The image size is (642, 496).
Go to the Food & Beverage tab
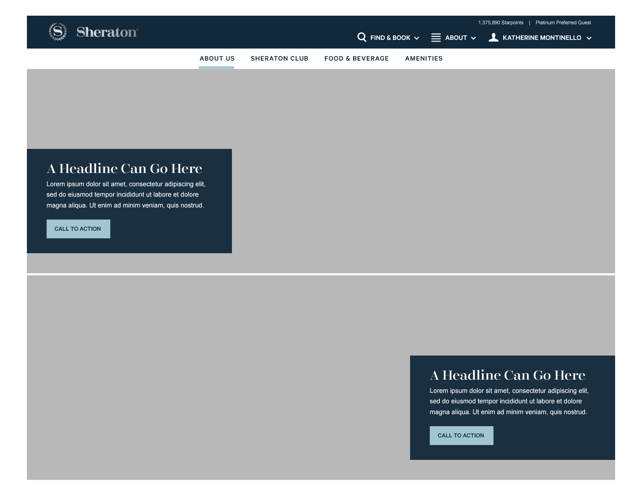[x=356, y=59]
